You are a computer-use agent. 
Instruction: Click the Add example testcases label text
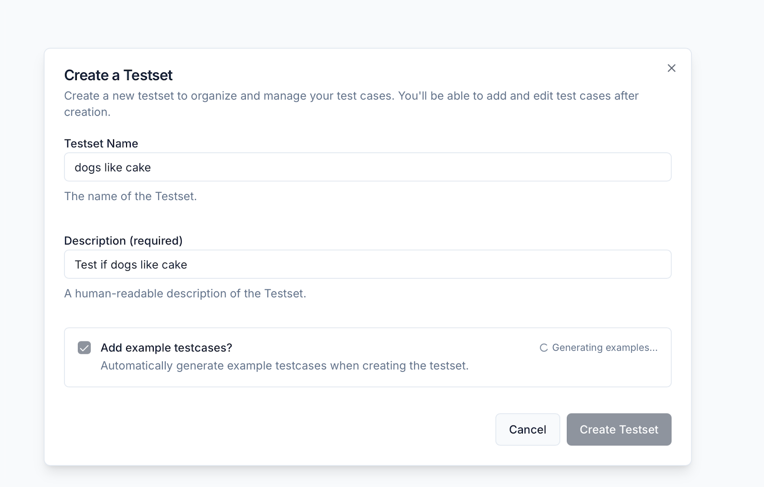pos(166,348)
